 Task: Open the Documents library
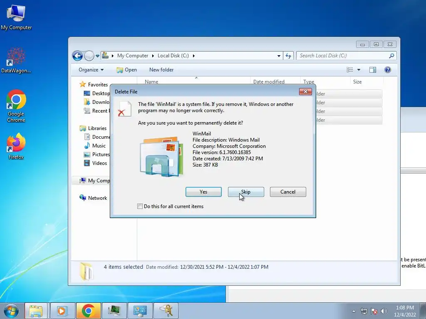tap(97, 137)
